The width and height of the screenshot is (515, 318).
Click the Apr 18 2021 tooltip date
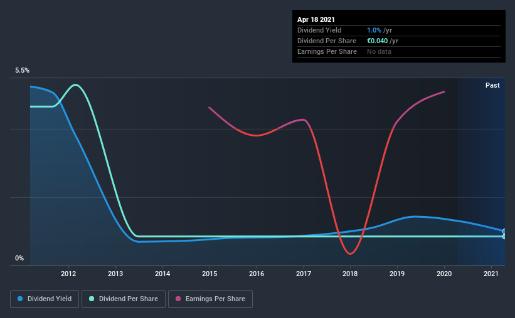click(316, 19)
